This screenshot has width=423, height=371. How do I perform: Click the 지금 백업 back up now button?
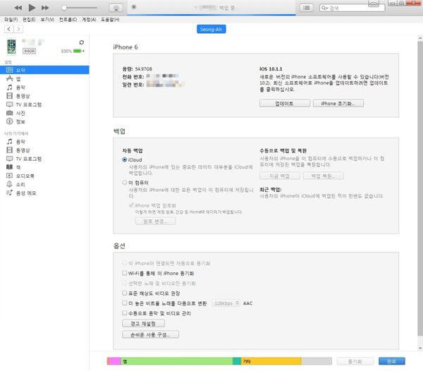pos(280,176)
